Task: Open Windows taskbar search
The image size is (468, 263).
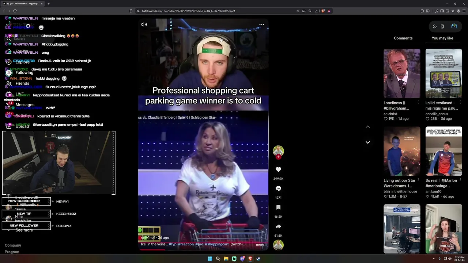Action: [x=218, y=259]
